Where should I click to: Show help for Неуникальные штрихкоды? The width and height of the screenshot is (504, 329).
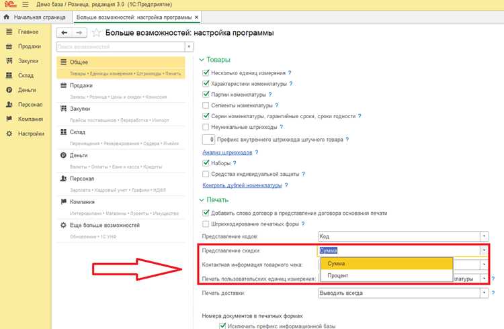(x=282, y=127)
